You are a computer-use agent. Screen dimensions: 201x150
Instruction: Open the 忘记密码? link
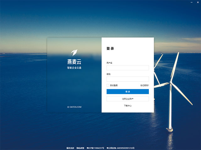tap(144, 85)
